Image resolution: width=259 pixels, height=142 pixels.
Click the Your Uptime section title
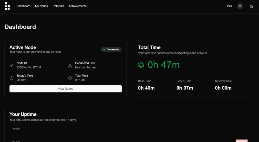coord(23,114)
